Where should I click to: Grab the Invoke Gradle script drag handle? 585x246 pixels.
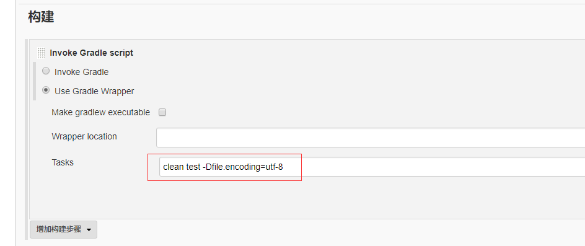[41, 53]
